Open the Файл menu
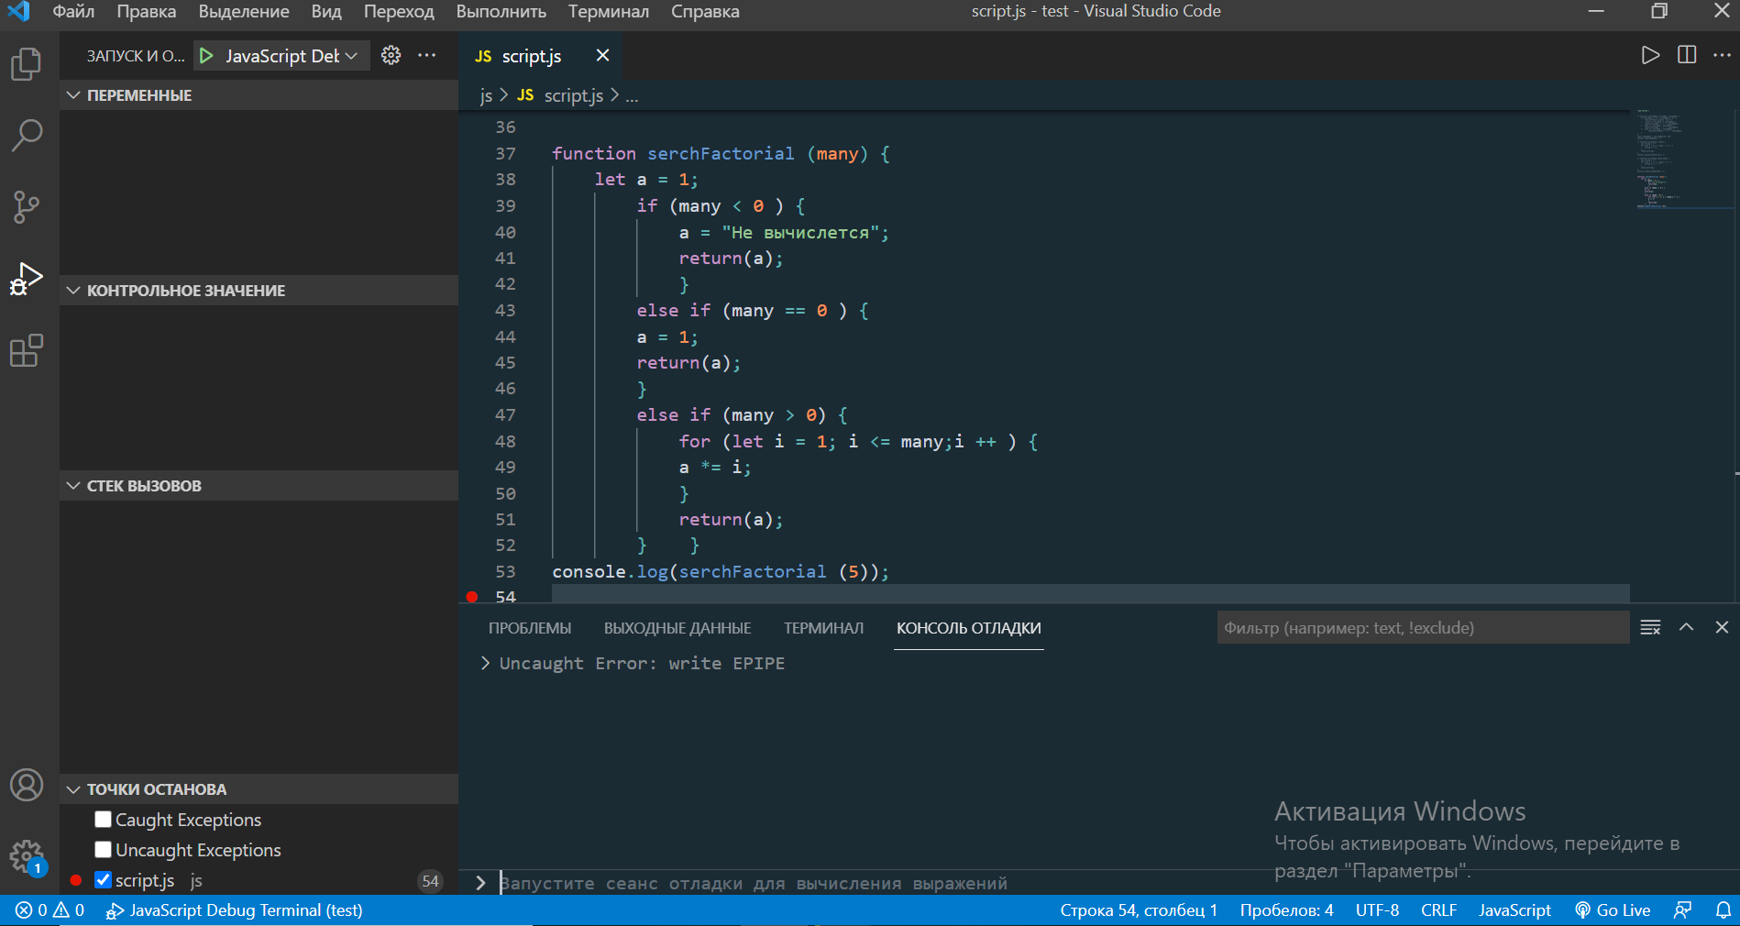 pyautogui.click(x=73, y=12)
